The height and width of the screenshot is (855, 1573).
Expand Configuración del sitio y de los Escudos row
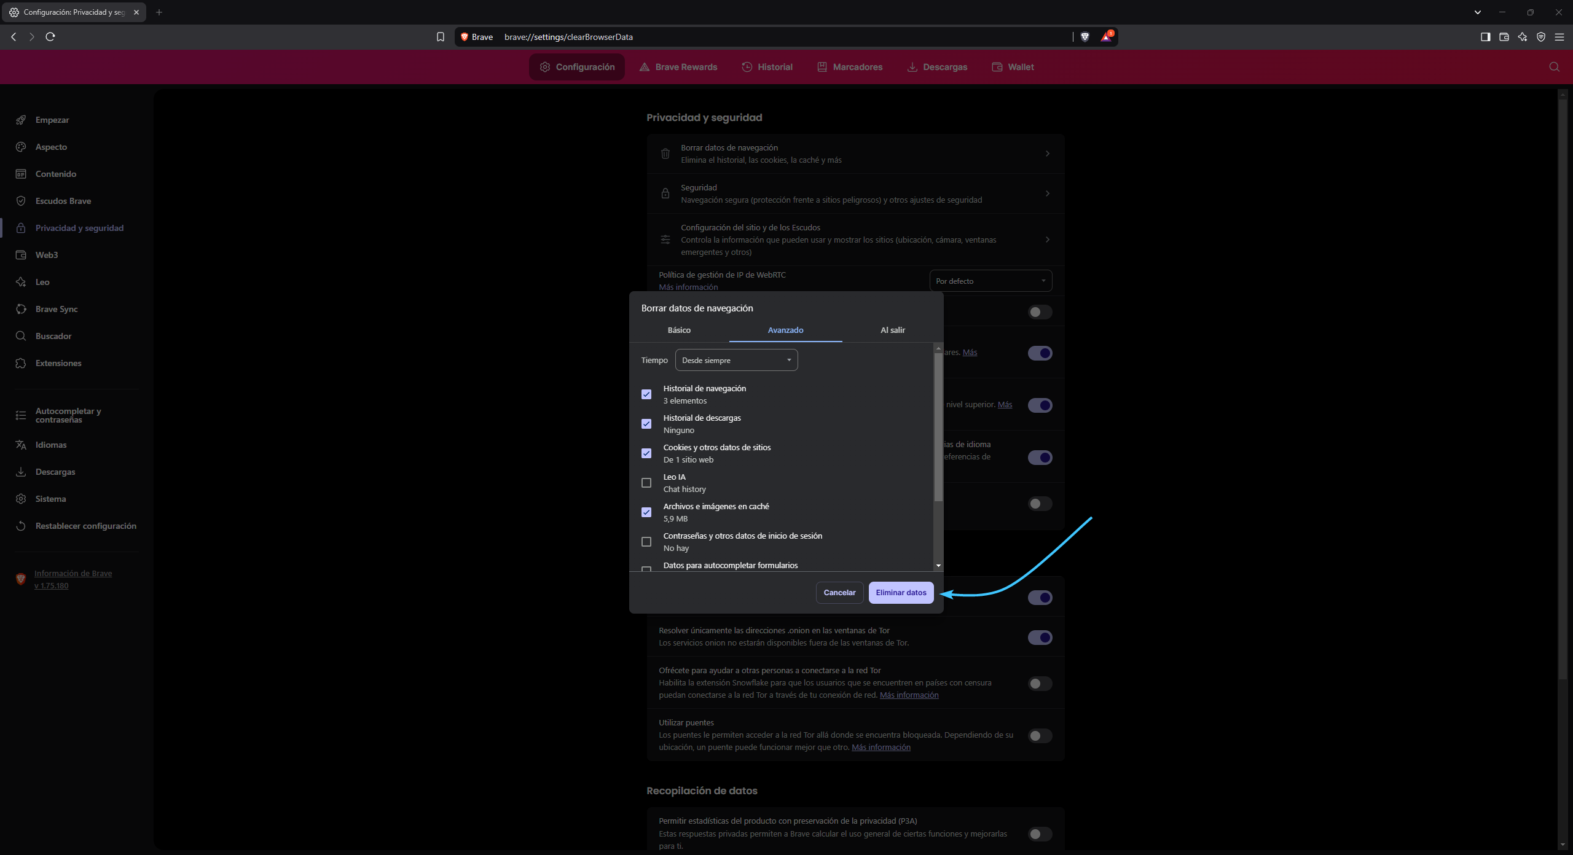tap(855, 240)
